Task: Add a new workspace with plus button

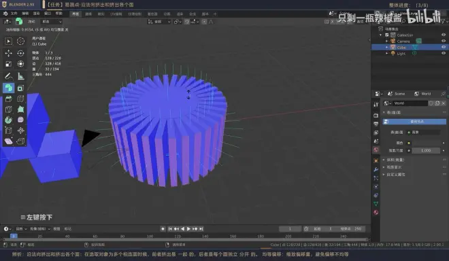Action: coord(215,14)
